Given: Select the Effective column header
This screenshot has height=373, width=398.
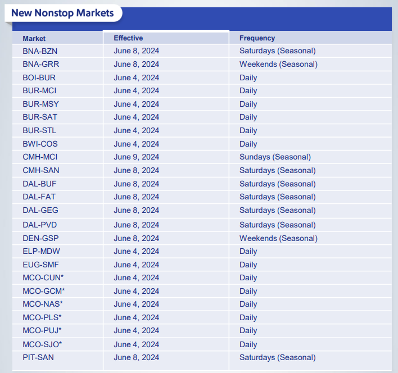Looking at the screenshot, I should tap(128, 38).
